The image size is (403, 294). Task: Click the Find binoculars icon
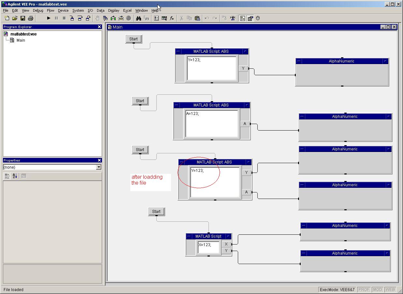pyautogui.click(x=138, y=18)
